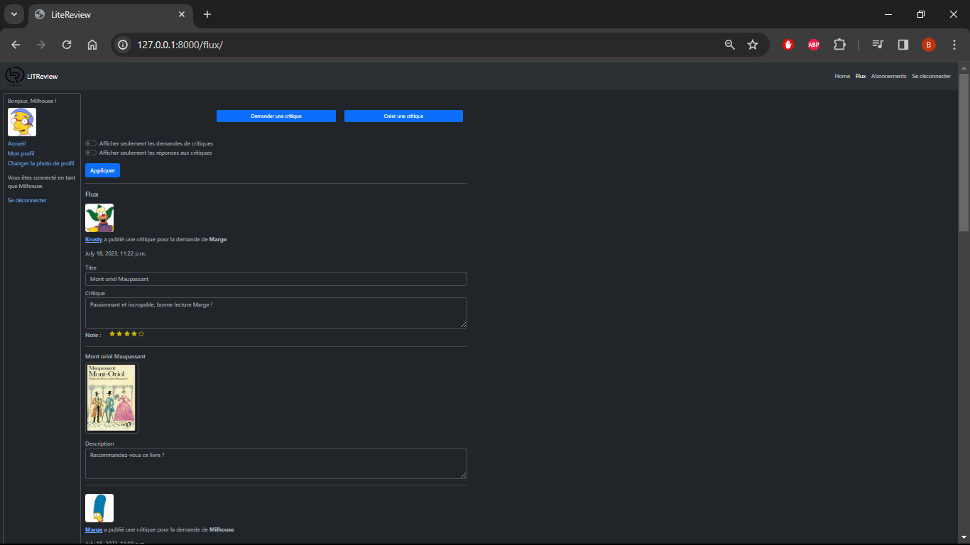Click the Demander une critique button

pyautogui.click(x=276, y=116)
